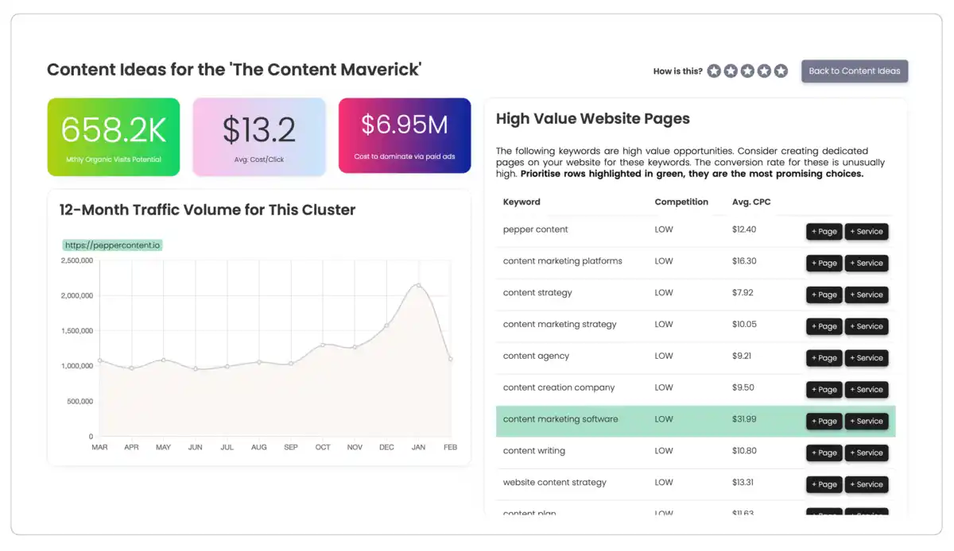Add a Page for website content strategy
The width and height of the screenshot is (954, 551).
824,484
